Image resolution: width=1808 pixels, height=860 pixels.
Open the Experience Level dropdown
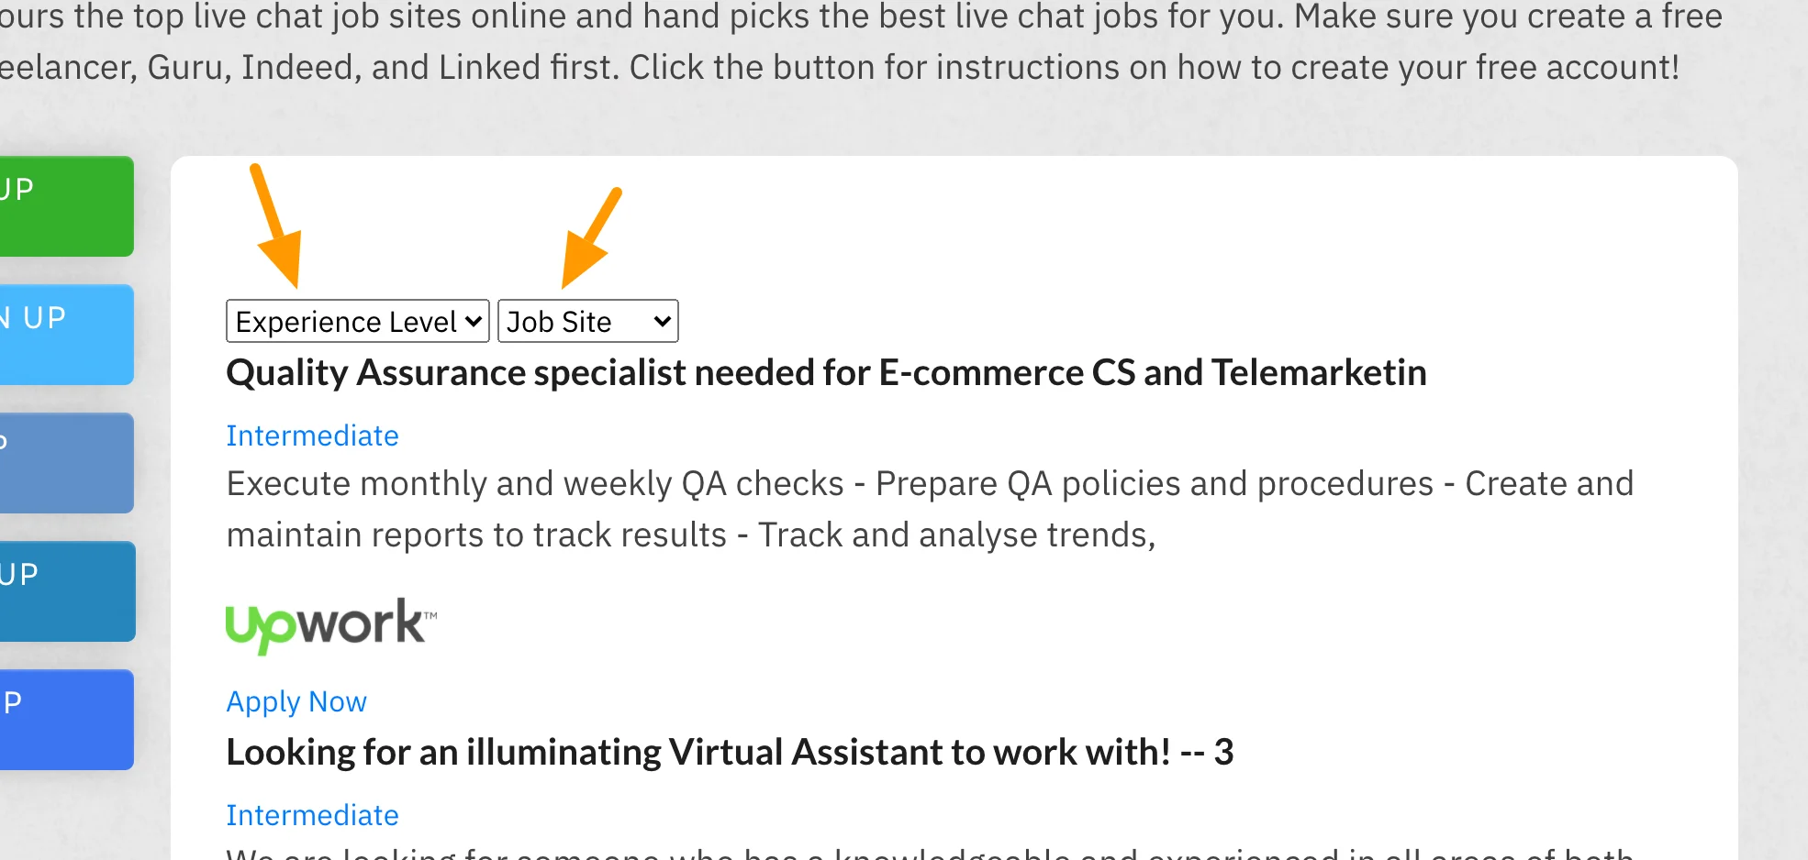357,322
